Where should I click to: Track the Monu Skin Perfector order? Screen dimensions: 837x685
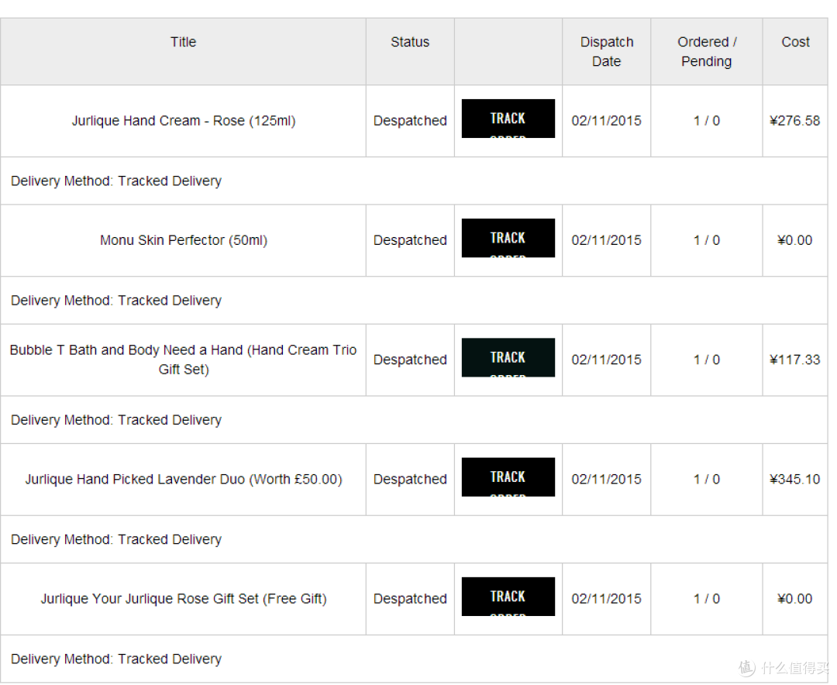(x=508, y=238)
